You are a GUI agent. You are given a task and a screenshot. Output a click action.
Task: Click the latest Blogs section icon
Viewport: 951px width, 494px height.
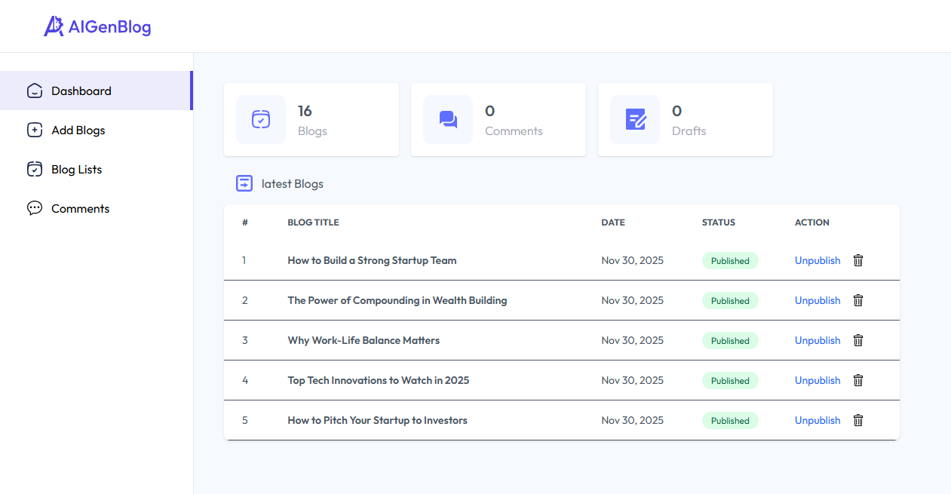point(244,183)
